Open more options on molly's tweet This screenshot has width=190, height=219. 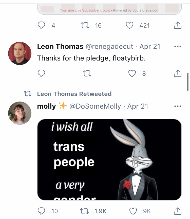178,106
